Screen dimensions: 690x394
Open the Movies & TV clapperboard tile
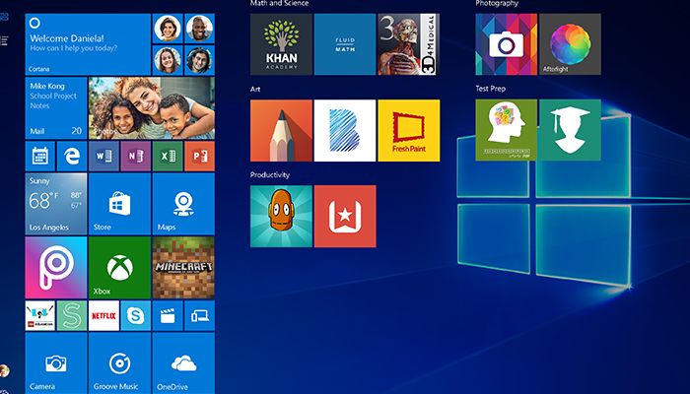pos(168,316)
